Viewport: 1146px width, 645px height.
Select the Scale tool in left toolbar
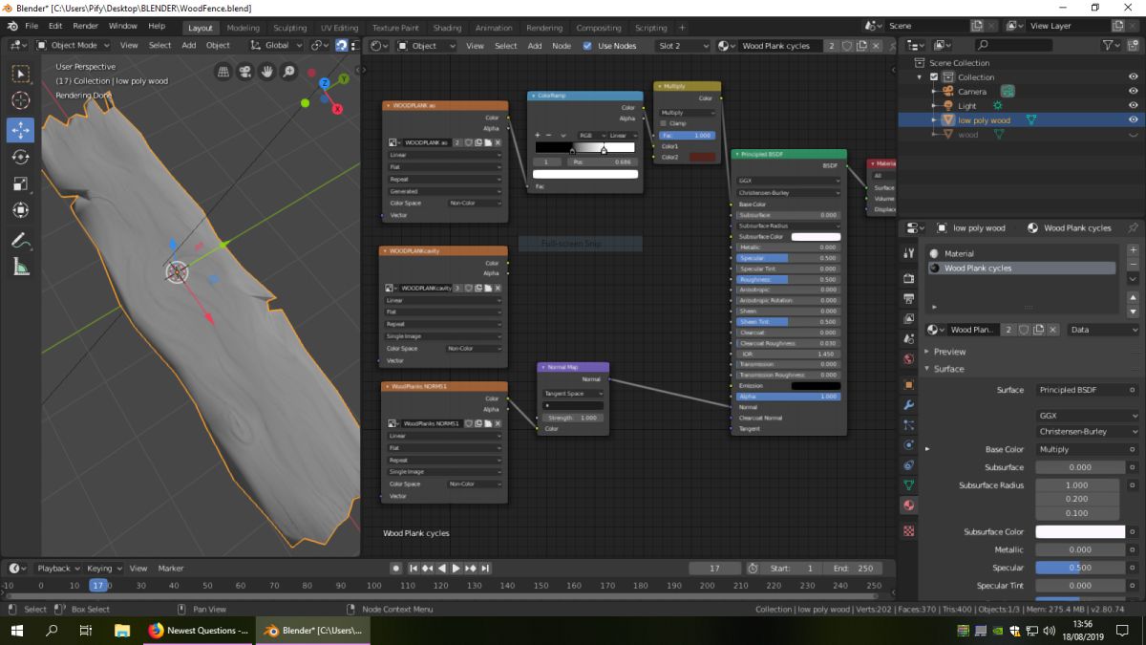coord(20,183)
